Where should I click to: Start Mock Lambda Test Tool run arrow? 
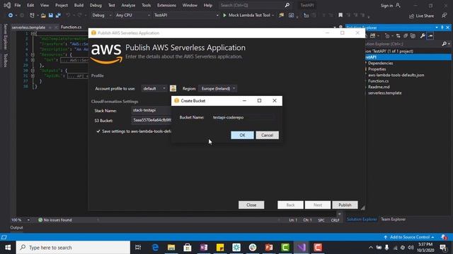tap(224, 16)
